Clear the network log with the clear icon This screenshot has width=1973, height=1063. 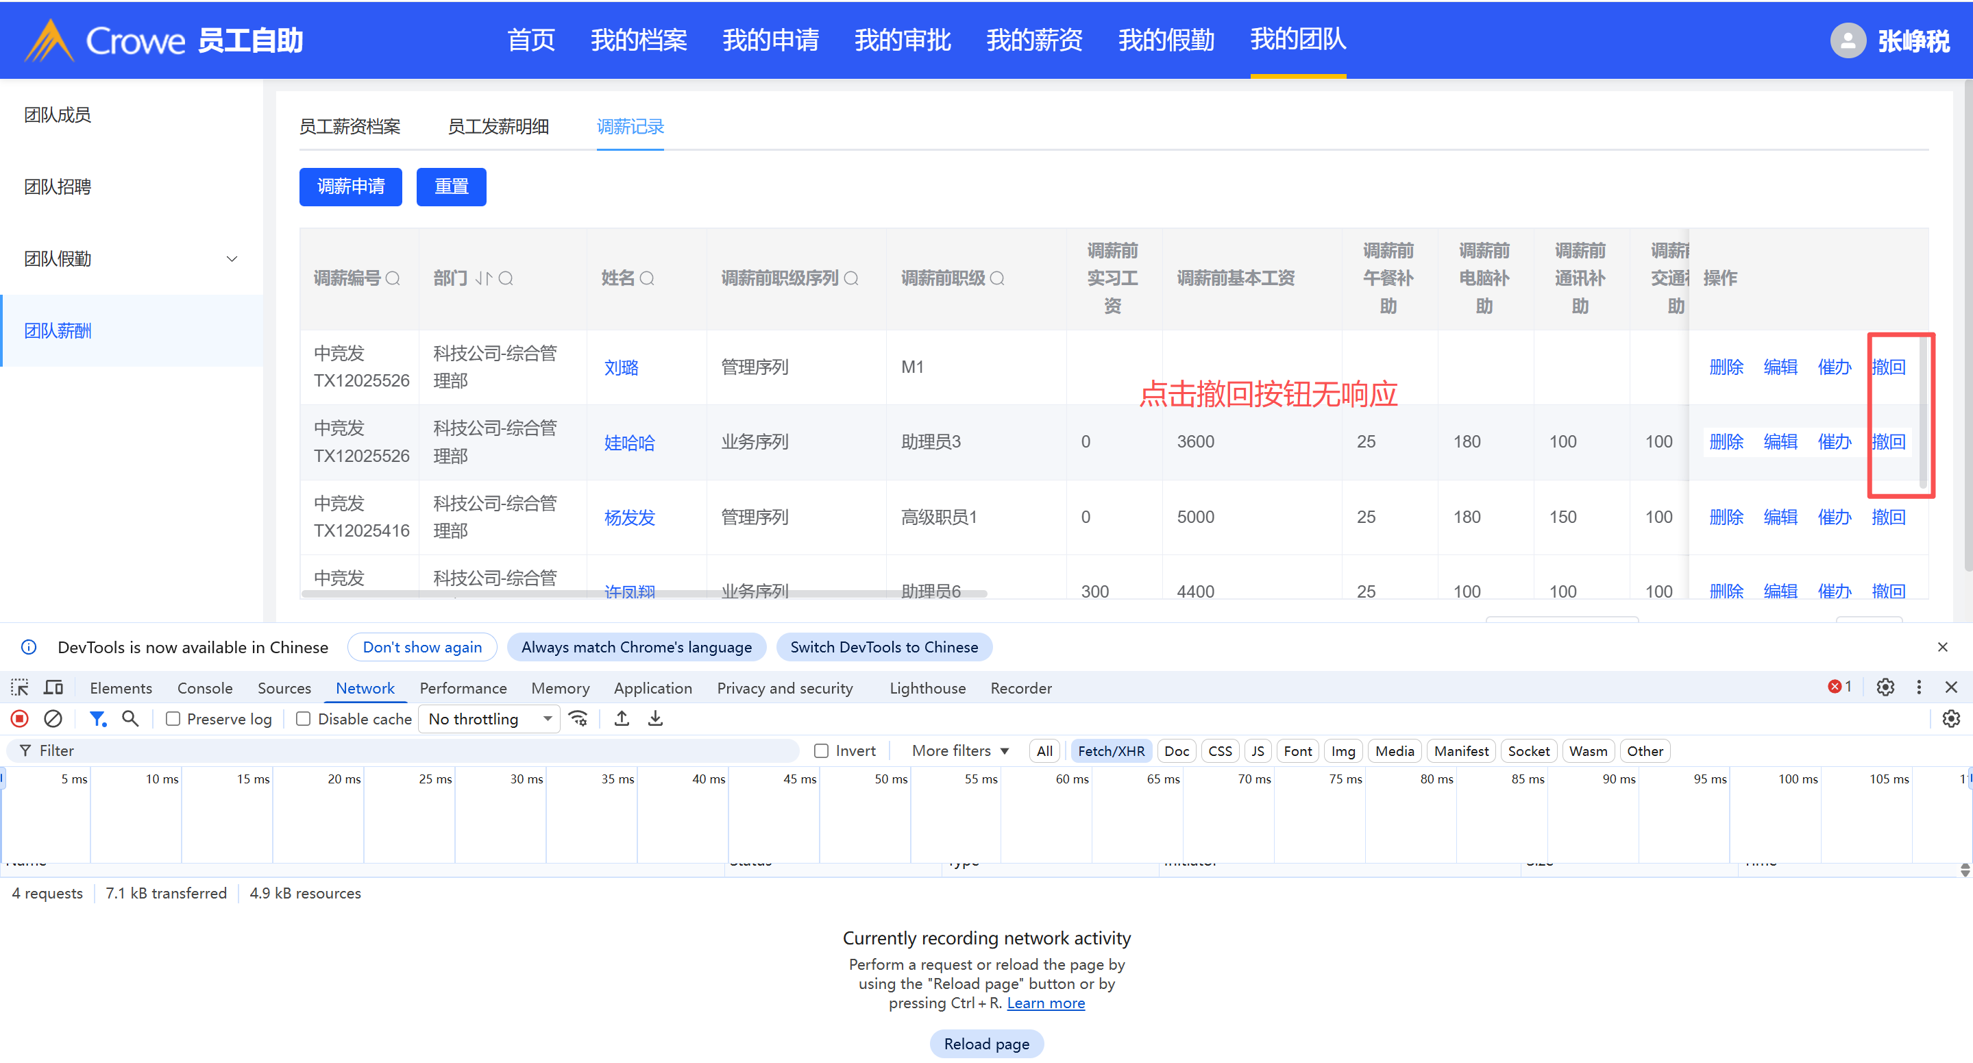(x=53, y=718)
